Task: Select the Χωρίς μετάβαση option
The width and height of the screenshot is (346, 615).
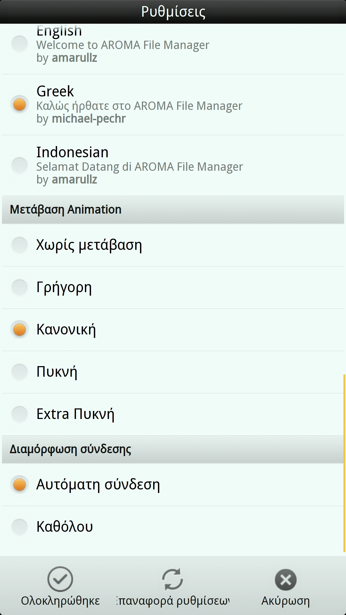Action: pos(20,245)
